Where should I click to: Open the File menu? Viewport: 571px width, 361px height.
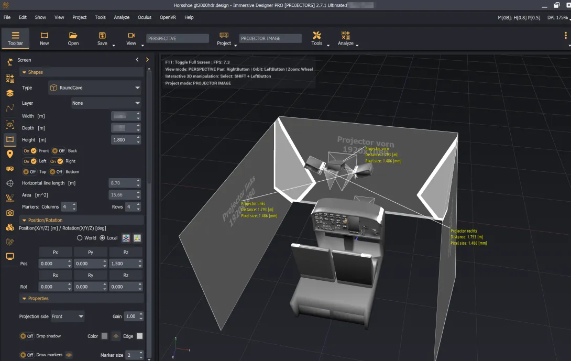[x=7, y=17]
